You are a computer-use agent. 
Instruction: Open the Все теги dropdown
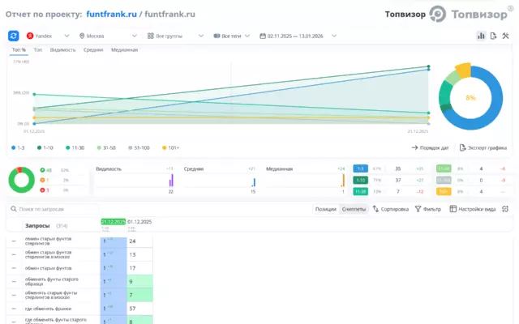(231, 36)
